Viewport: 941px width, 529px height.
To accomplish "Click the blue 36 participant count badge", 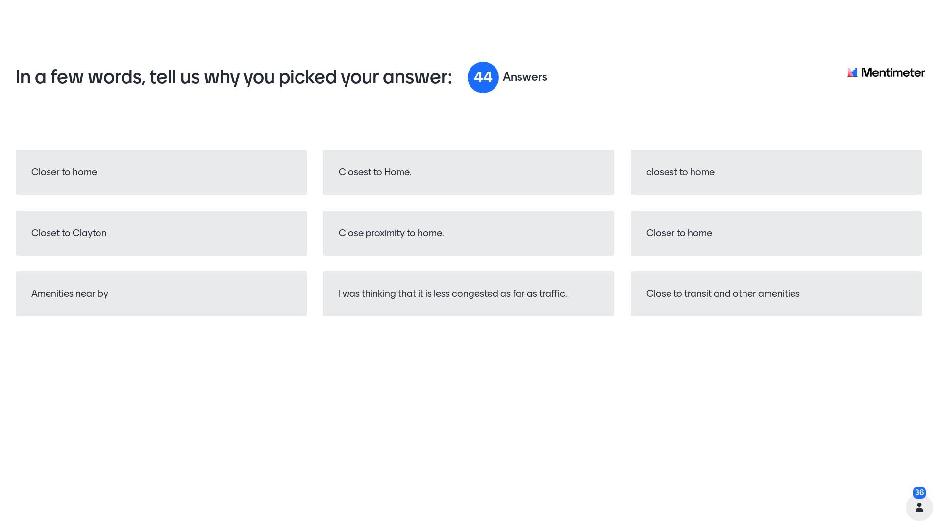I will point(919,492).
